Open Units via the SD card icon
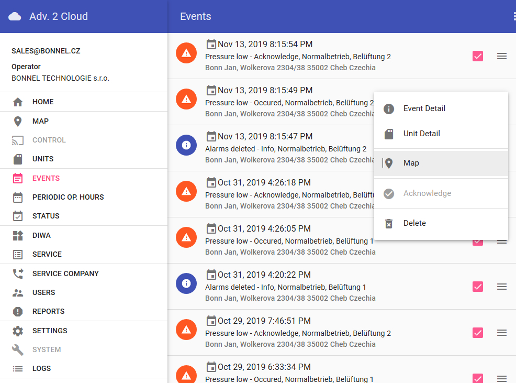 (x=18, y=159)
